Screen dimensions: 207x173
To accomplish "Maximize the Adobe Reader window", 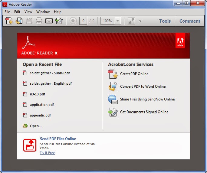I will pyautogui.click(x=186, y=3).
